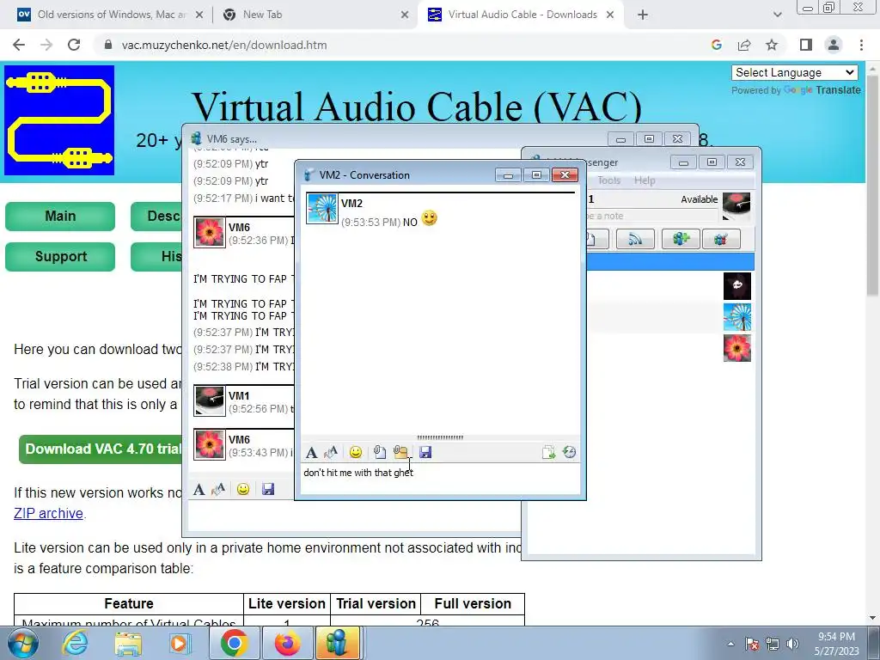This screenshot has height=660, width=880.
Task: Toggle Chrome side panel
Action: (806, 45)
